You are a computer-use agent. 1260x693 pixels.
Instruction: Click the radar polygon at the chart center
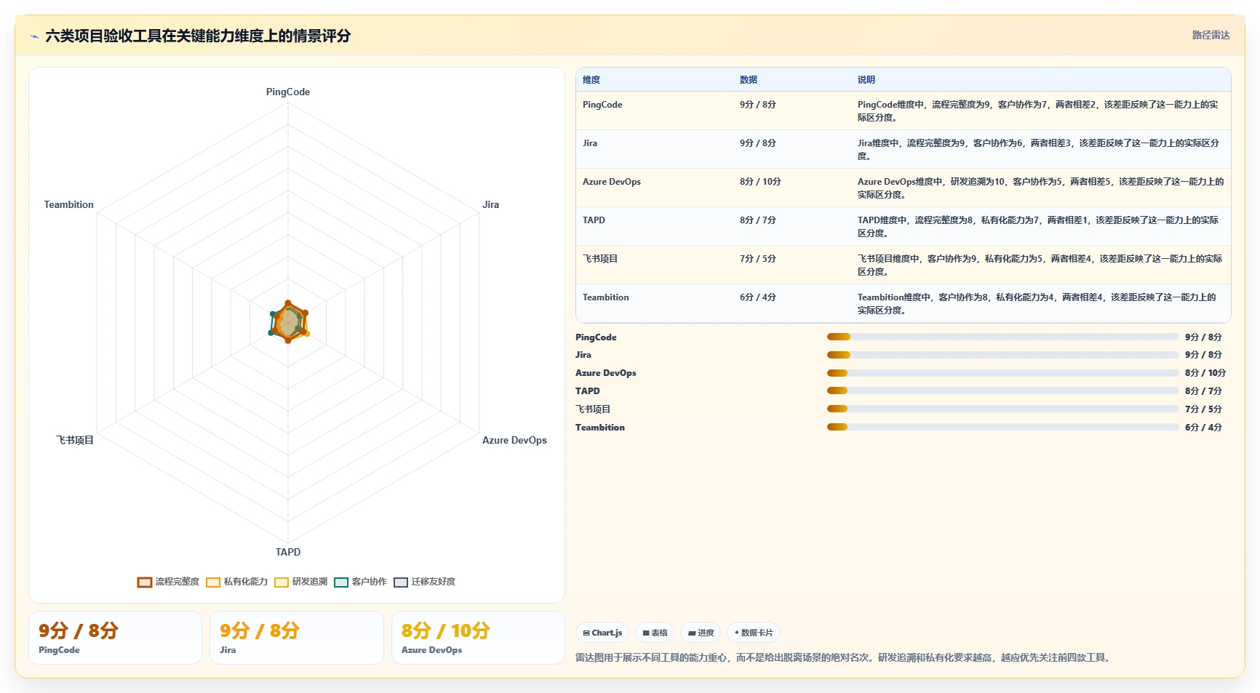[x=289, y=323]
